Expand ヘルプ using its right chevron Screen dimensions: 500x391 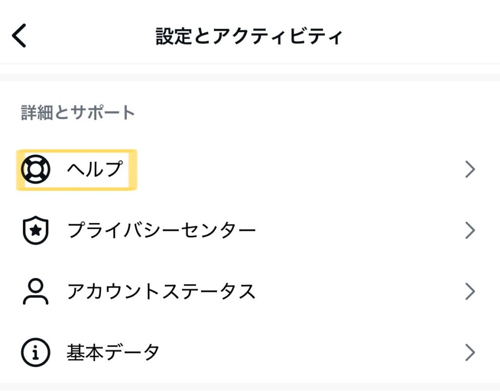tap(470, 169)
